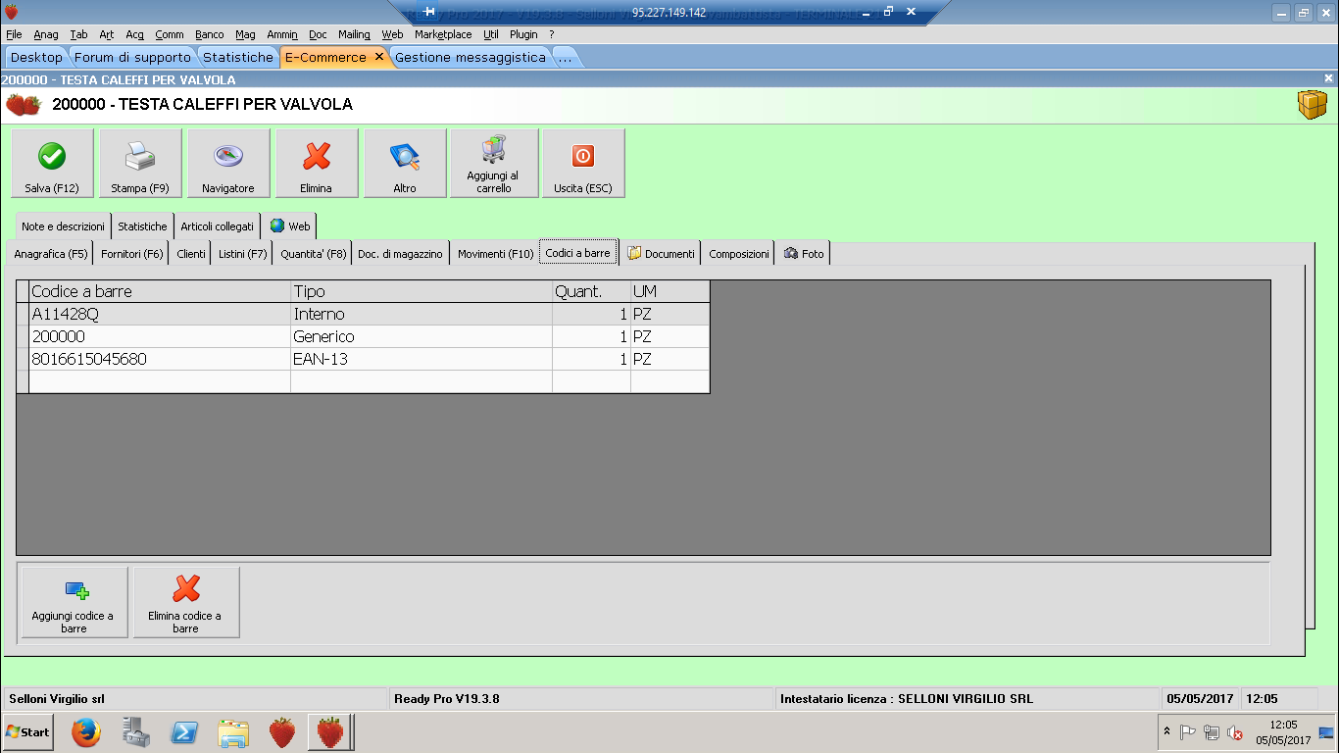Click the EAN-13 type cell
Viewport: 1339px width, 753px height.
tap(422, 360)
